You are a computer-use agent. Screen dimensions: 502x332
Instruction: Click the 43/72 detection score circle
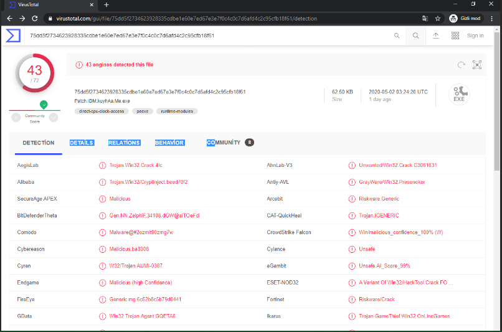pos(35,73)
